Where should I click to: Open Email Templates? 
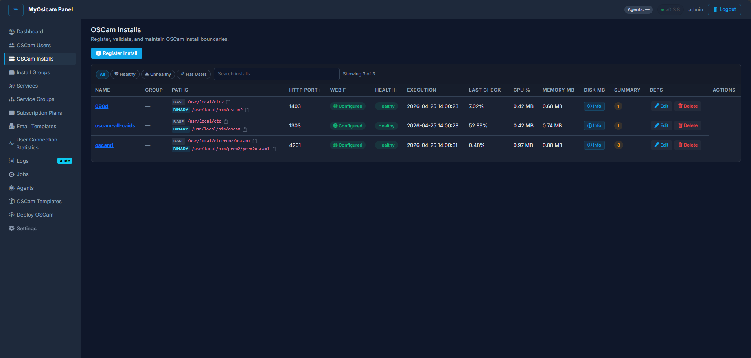click(x=40, y=126)
